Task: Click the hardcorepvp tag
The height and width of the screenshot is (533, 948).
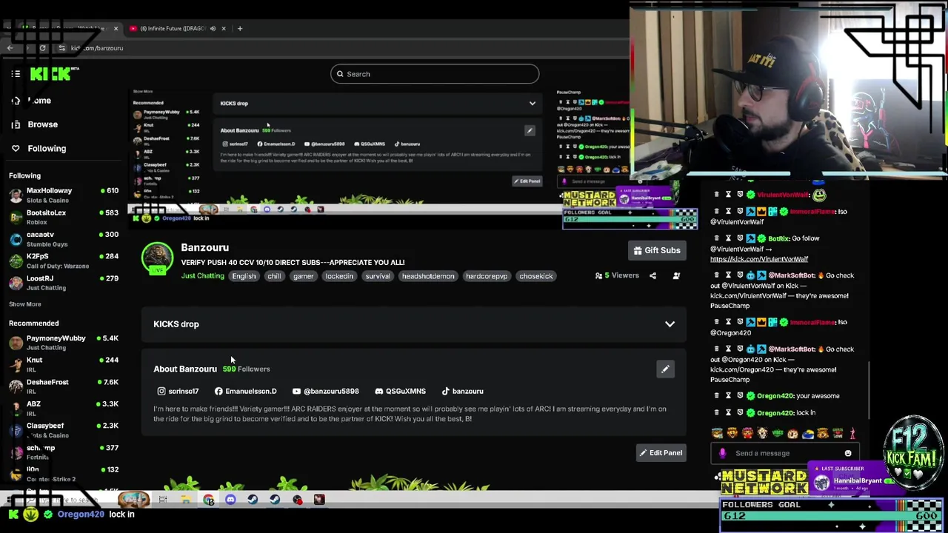Action: click(x=487, y=276)
